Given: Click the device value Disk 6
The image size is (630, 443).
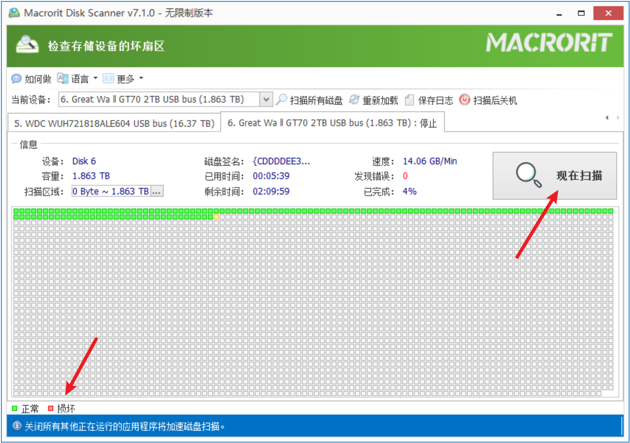Looking at the screenshot, I should coord(84,161).
